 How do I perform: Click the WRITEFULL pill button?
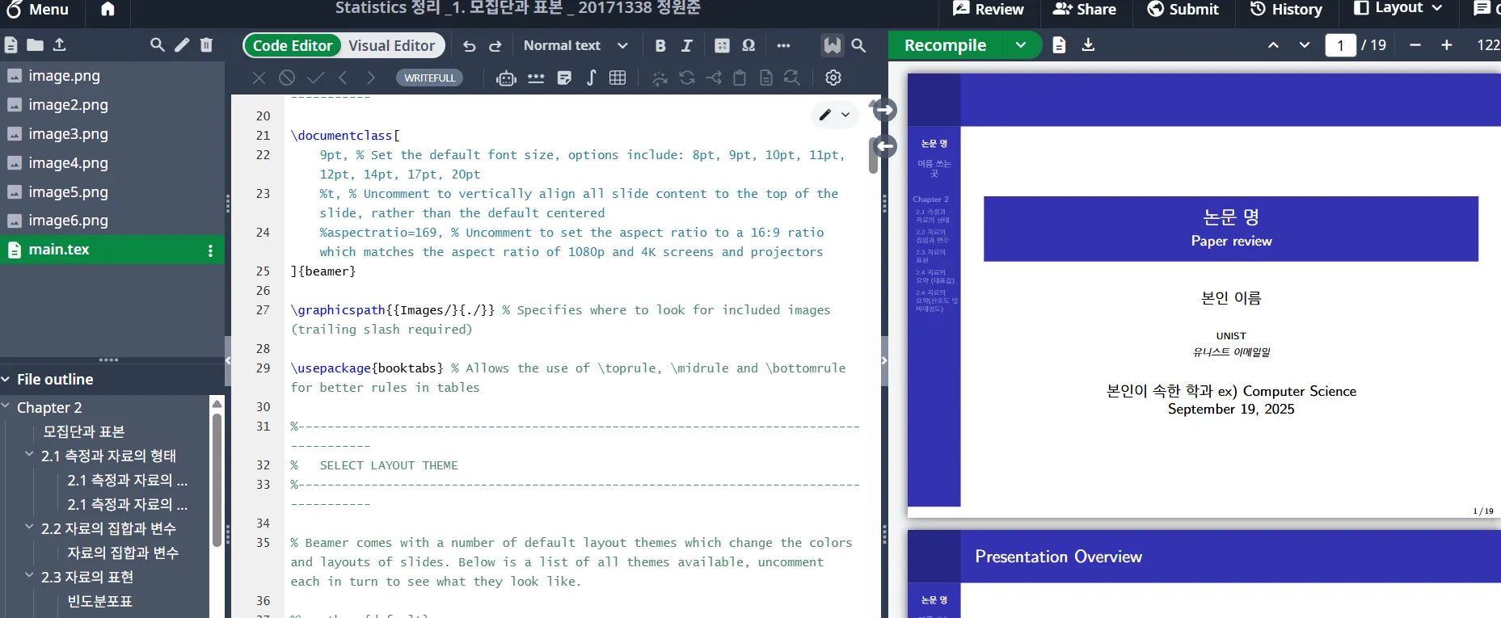pyautogui.click(x=430, y=78)
